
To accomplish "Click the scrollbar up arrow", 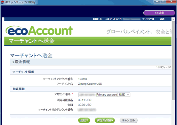I will [173, 19].
